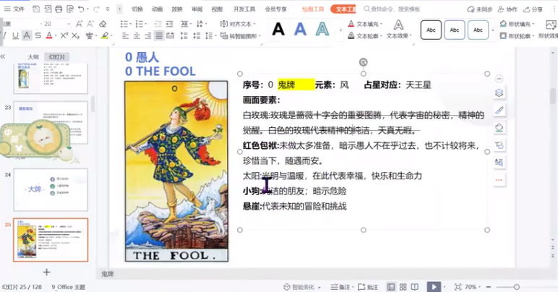Undo the last action
The height and width of the screenshot is (292, 558).
click(x=81, y=9)
